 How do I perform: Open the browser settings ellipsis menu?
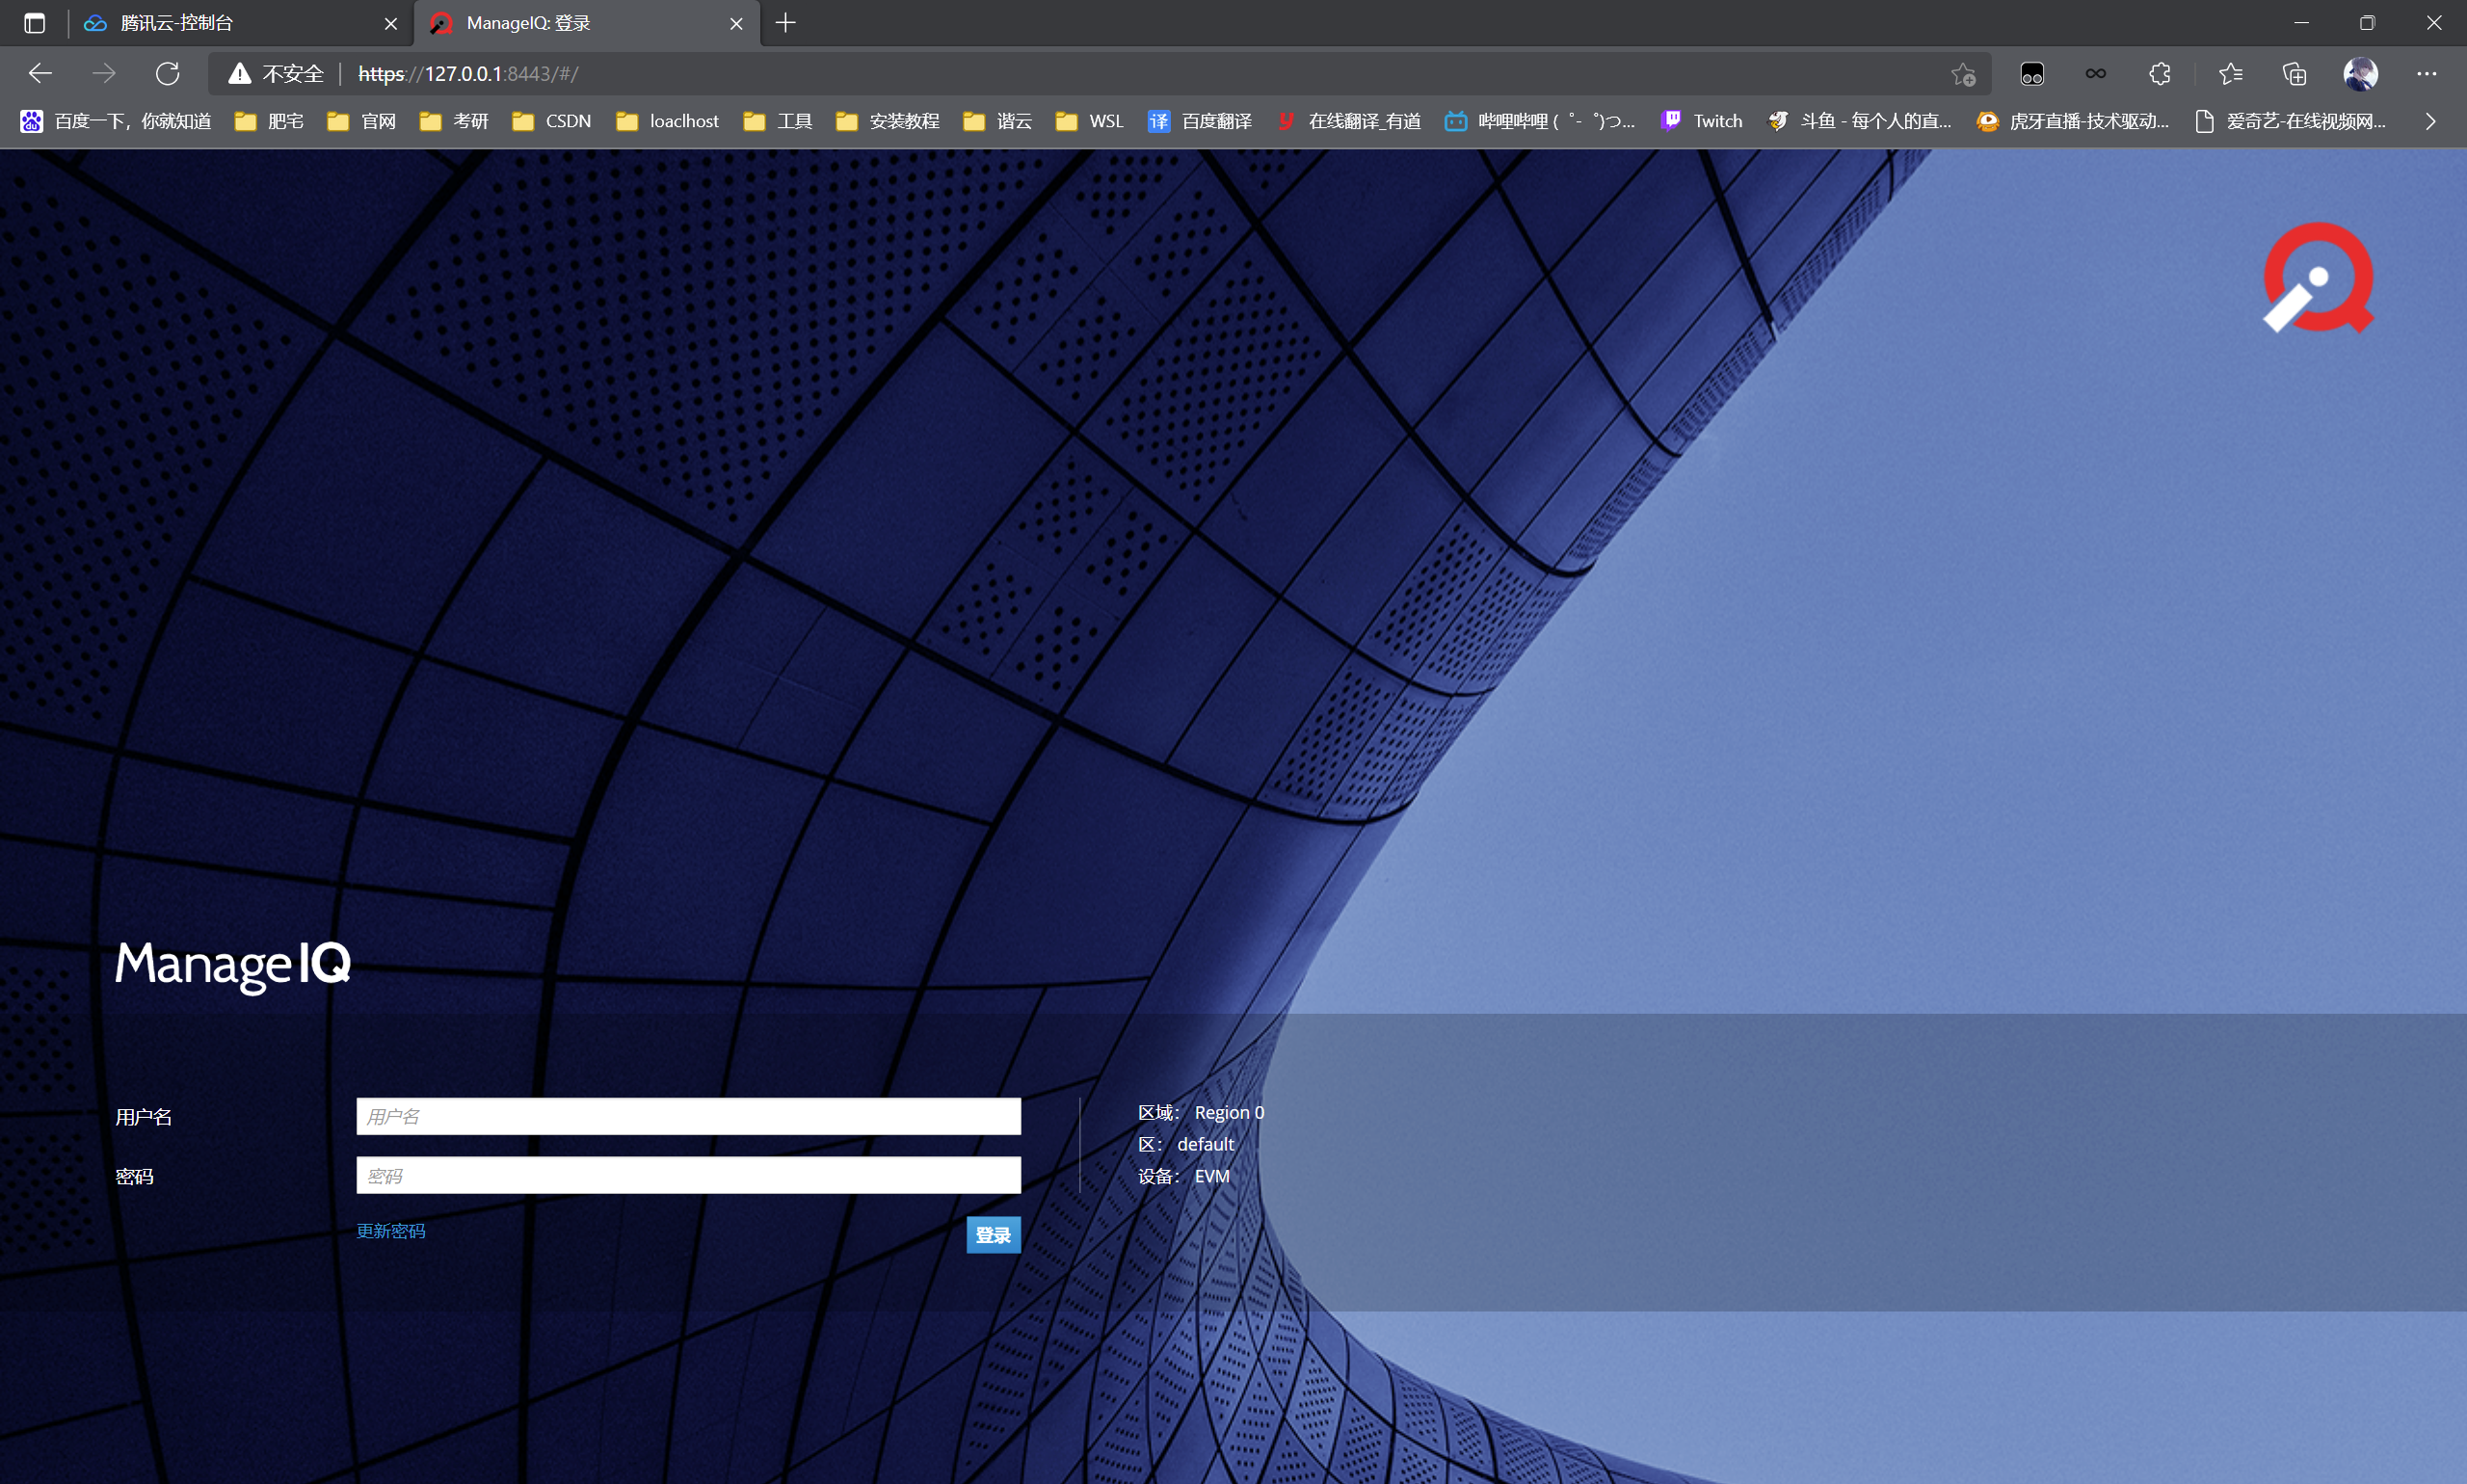tap(2427, 74)
